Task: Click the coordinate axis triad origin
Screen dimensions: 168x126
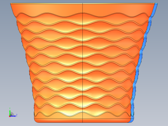Action: click(10, 116)
